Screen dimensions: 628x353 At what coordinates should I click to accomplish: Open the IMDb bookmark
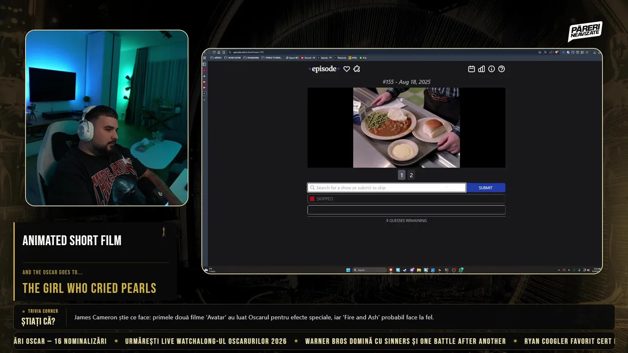353,58
